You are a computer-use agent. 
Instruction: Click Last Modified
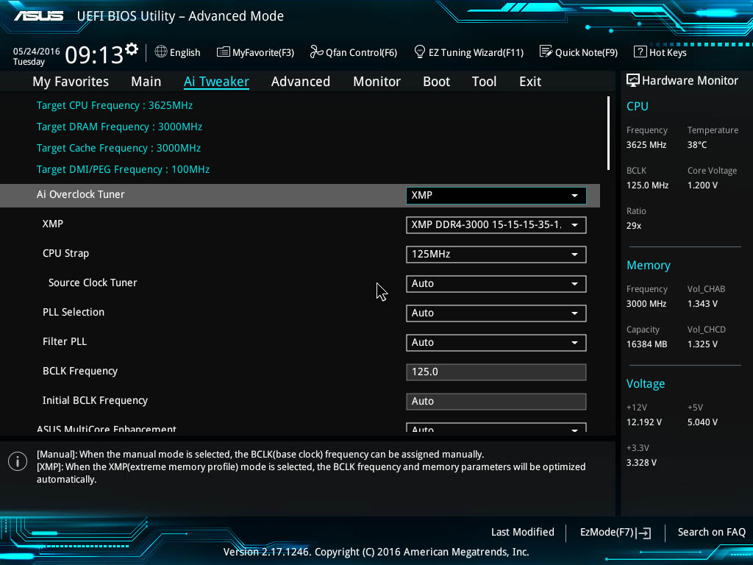523,532
